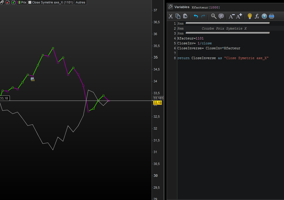Click the green up arrow document icon
The image size is (284, 200).
(x=13, y=2)
